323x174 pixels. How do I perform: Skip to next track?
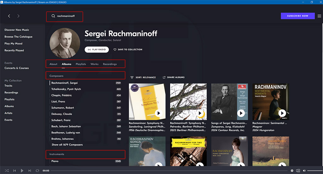tap(30, 171)
